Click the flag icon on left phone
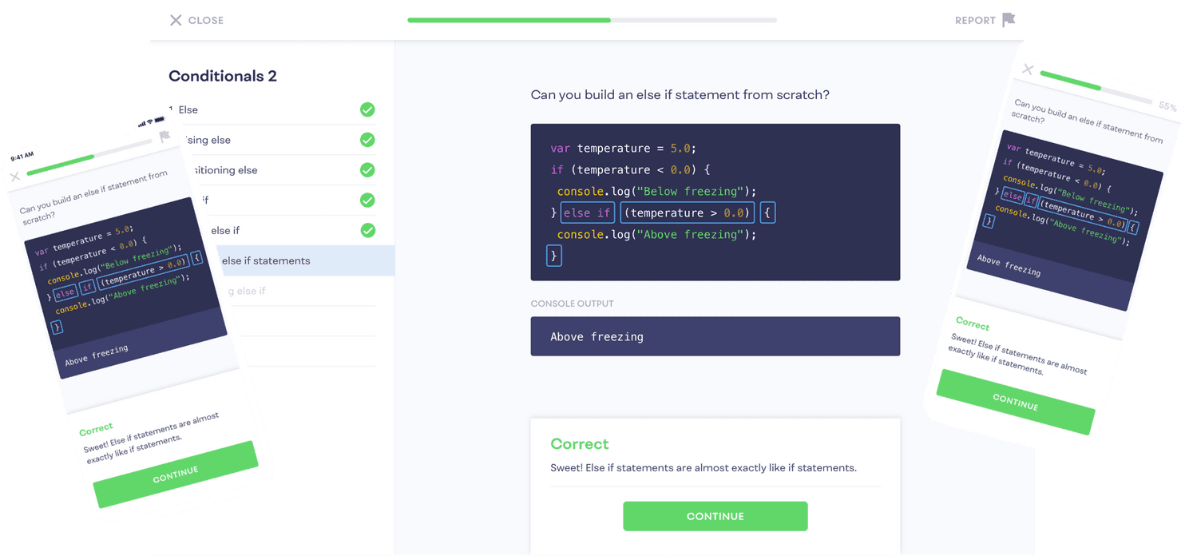The width and height of the screenshot is (1185, 556). tap(164, 137)
